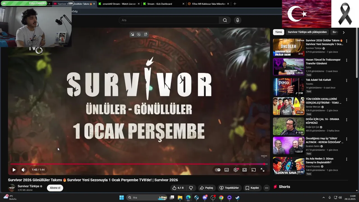This screenshot has height=202, width=359.
Task: Click the taskbar Ara search box
Action: point(147,198)
